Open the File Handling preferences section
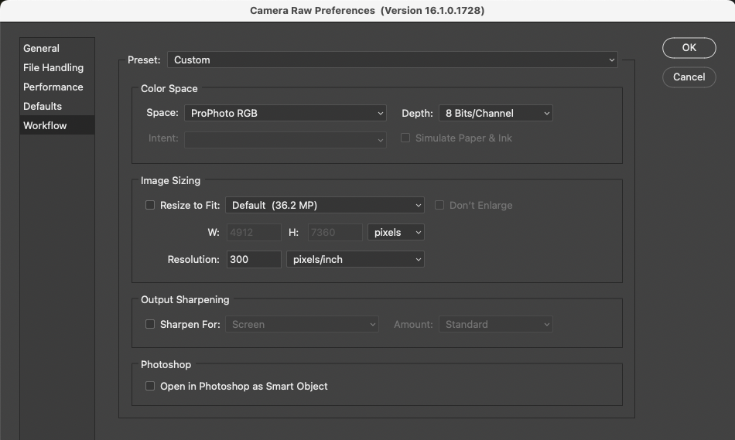This screenshot has height=440, width=735. (53, 67)
